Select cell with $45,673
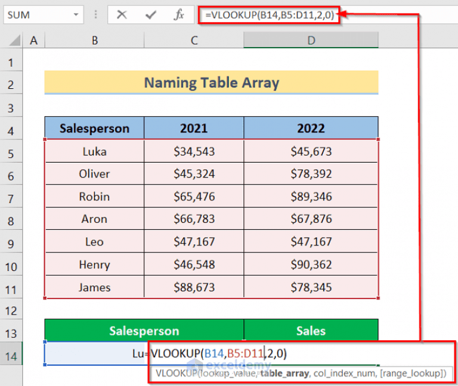 (311, 151)
